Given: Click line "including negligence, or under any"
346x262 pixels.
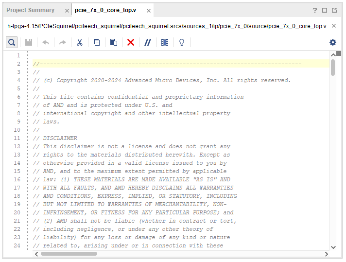Looking at the screenshot, I should coord(123,229).
